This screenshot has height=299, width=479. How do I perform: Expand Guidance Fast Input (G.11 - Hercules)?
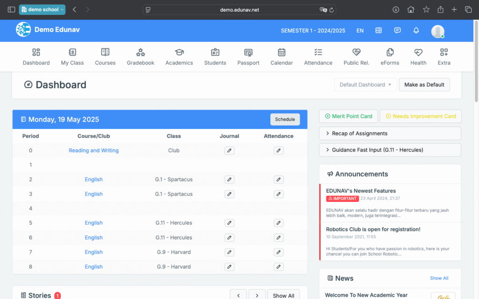[x=390, y=150]
